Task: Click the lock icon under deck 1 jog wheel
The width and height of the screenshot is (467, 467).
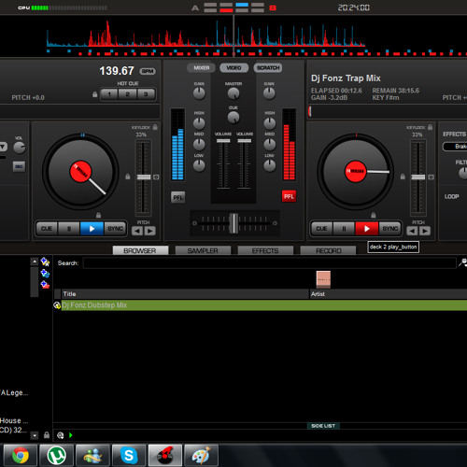Action: click(98, 215)
